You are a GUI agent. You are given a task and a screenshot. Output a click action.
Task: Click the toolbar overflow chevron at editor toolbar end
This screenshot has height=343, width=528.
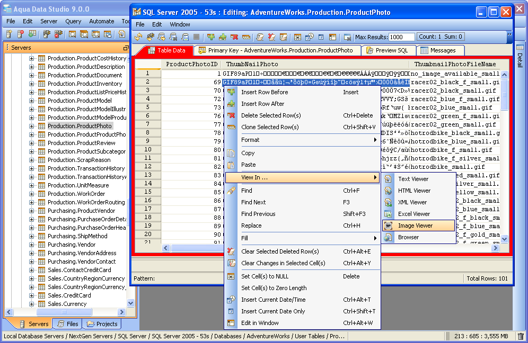(x=509, y=34)
